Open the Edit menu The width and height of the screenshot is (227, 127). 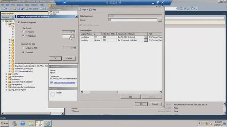click(7, 5)
